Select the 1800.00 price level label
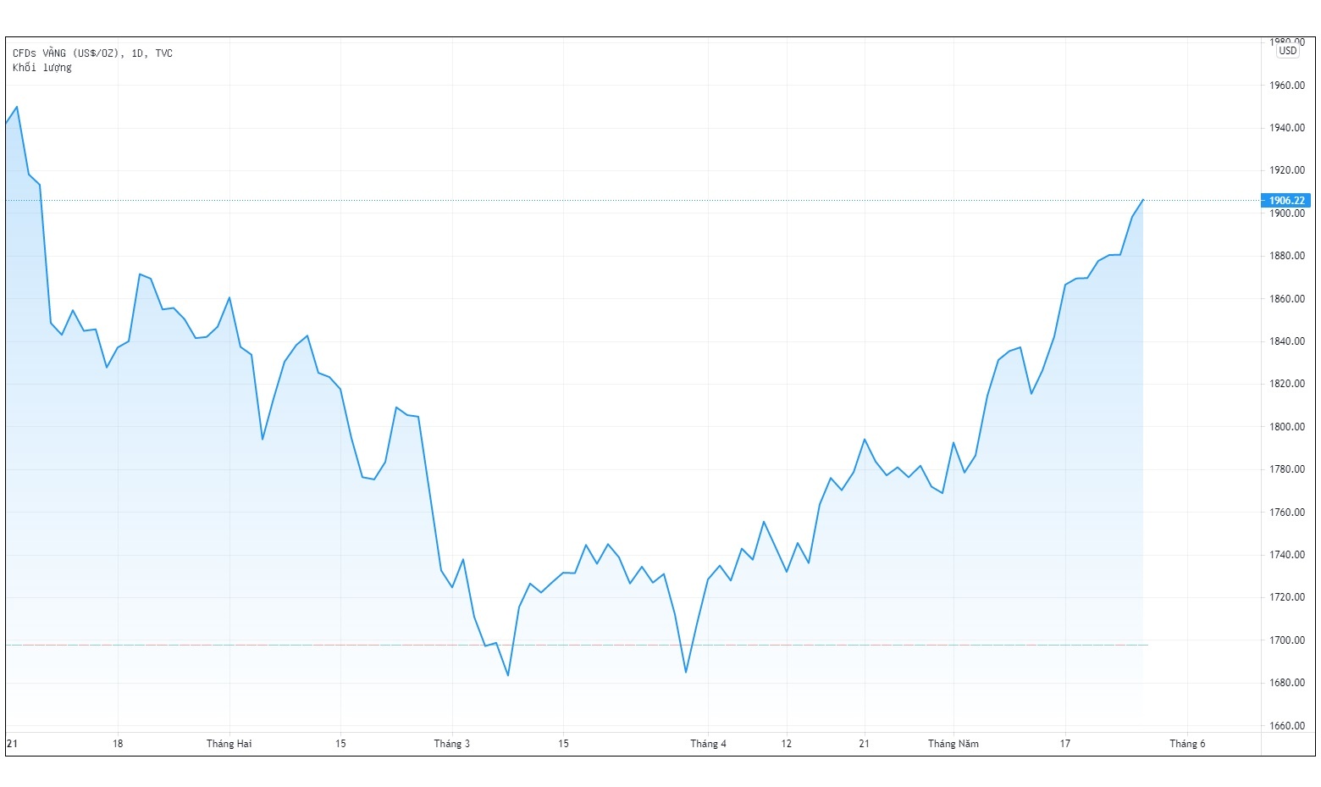 coord(1286,427)
